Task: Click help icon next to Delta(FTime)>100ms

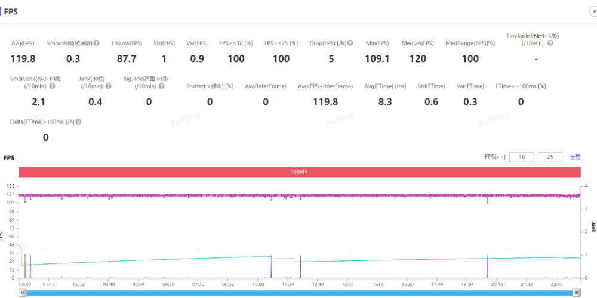Action: 78,122
